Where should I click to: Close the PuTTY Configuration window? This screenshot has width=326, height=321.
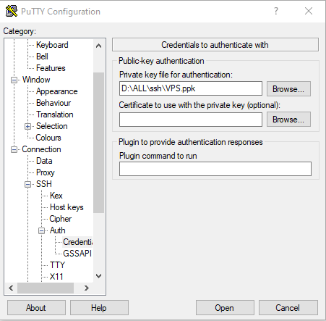point(309,11)
